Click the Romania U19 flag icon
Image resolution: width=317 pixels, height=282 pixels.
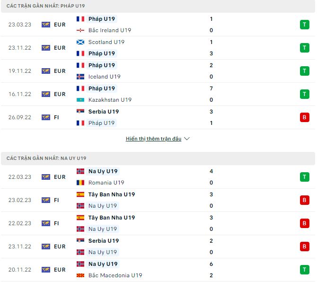click(80, 183)
